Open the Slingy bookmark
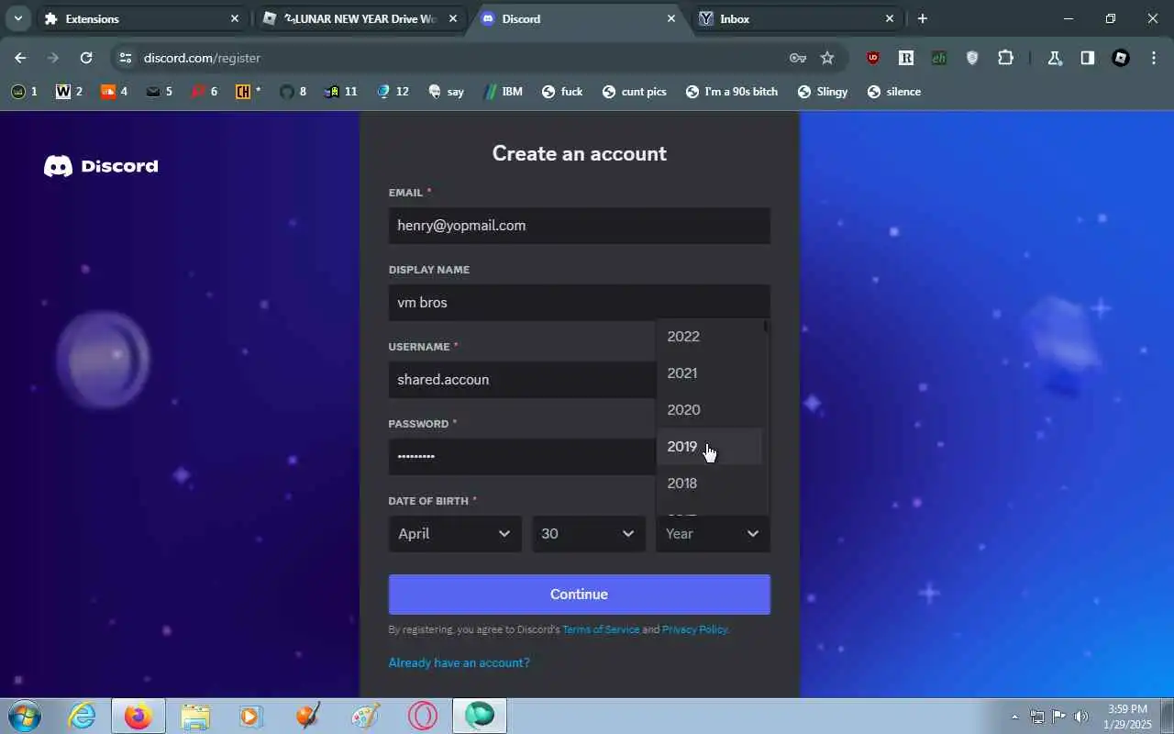The image size is (1174, 734). tap(823, 92)
